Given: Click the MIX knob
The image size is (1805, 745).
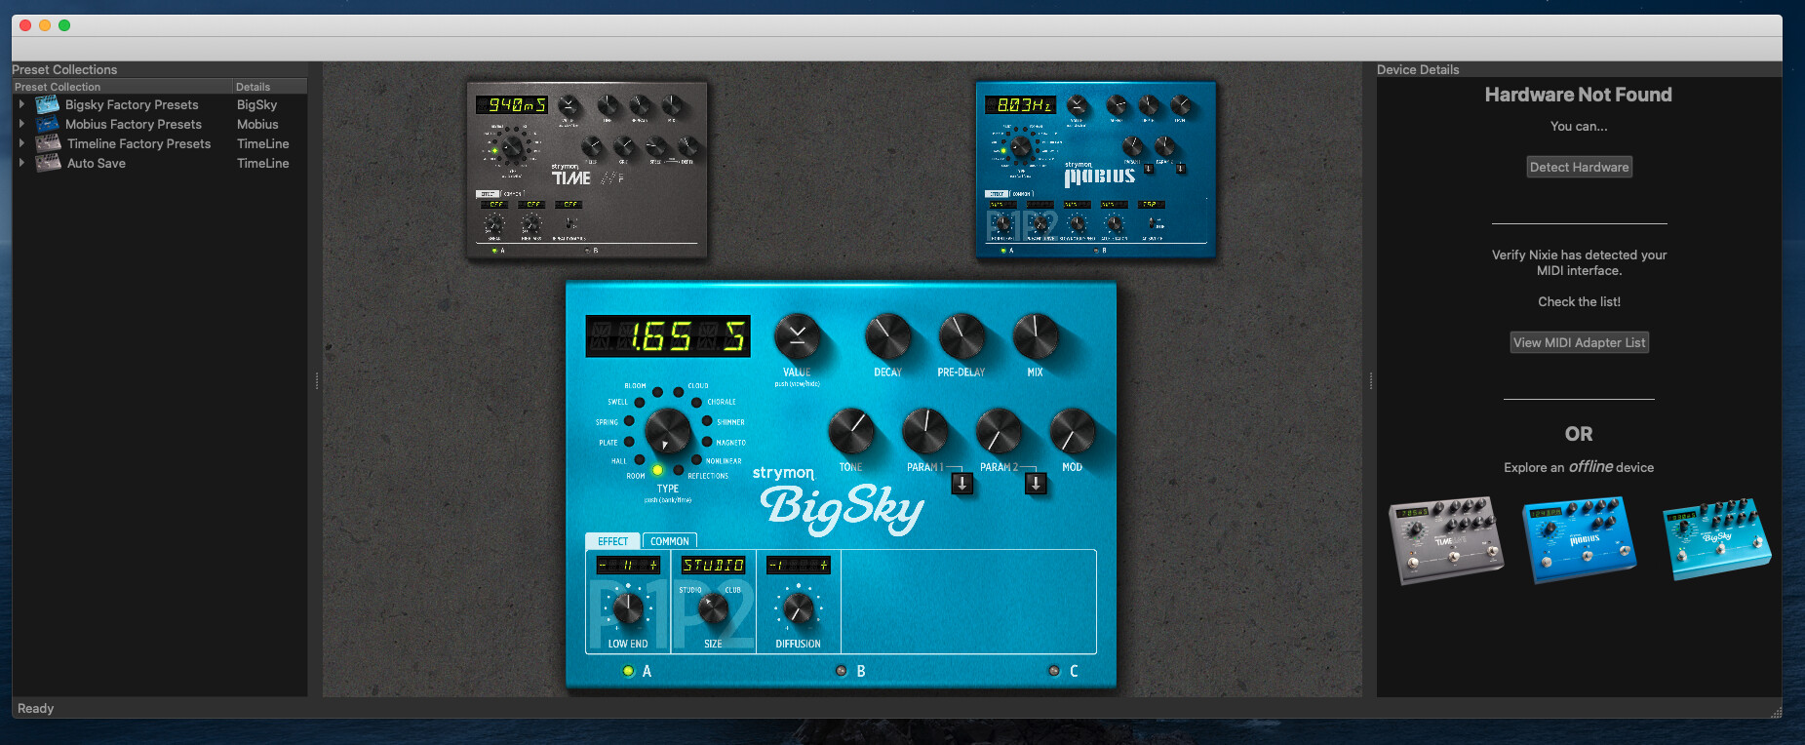Looking at the screenshot, I should pyautogui.click(x=1036, y=337).
